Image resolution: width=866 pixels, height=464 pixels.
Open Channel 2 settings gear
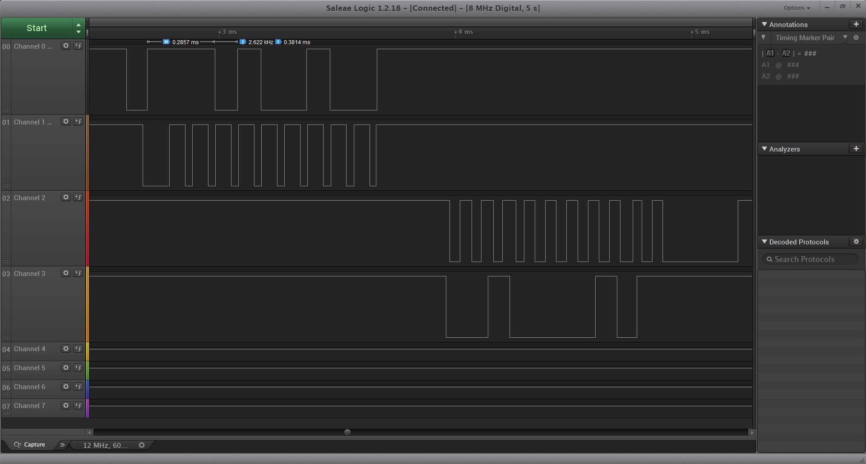pos(66,197)
